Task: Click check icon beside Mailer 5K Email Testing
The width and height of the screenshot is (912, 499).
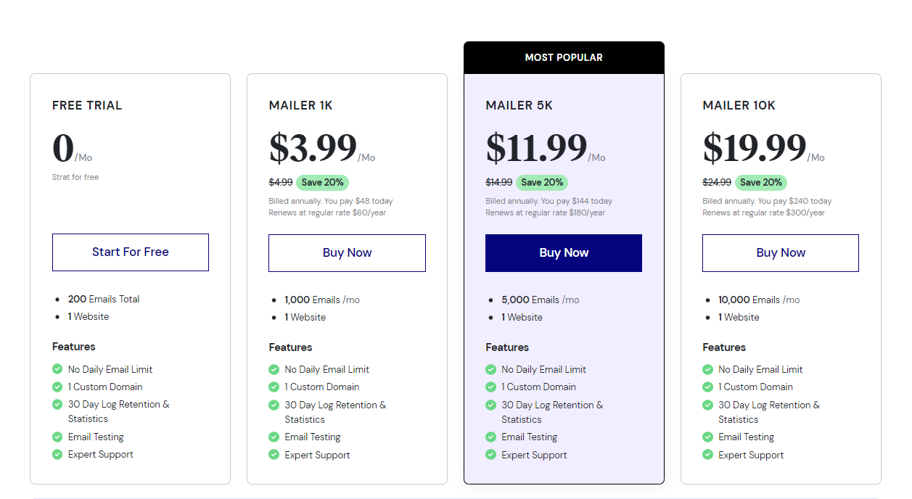Action: (490, 437)
